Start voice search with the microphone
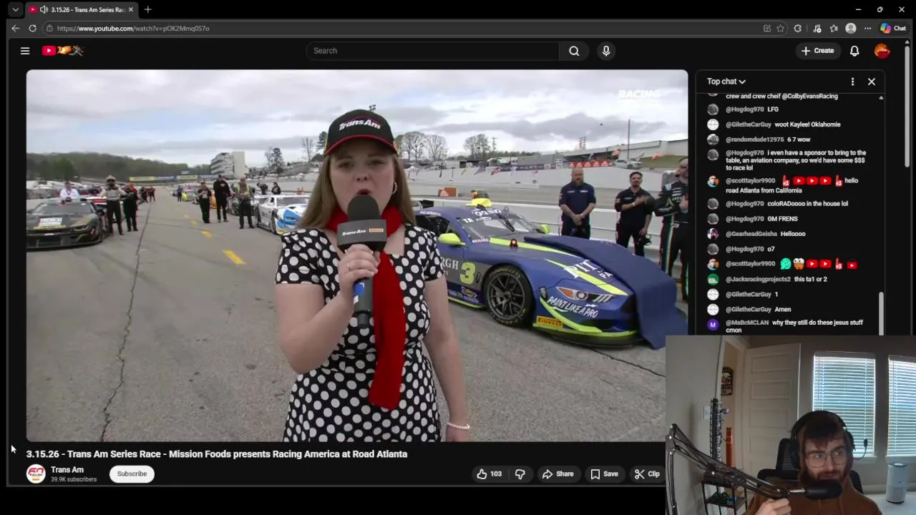This screenshot has height=515, width=916. coord(606,51)
